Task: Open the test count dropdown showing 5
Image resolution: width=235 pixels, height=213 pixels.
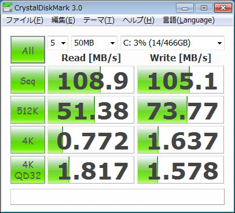Action: (58, 43)
